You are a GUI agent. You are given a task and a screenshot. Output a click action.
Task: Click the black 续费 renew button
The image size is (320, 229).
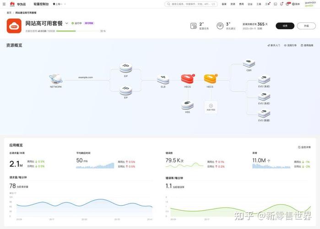285,26
